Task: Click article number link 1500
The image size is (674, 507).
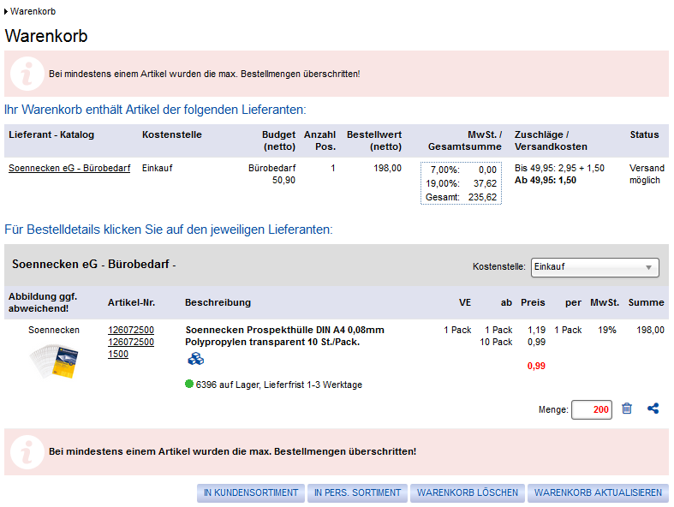Action: click(118, 354)
